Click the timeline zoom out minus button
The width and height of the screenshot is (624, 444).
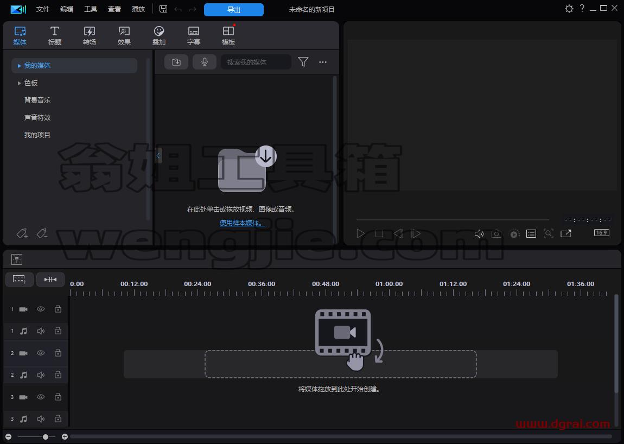coord(8,437)
